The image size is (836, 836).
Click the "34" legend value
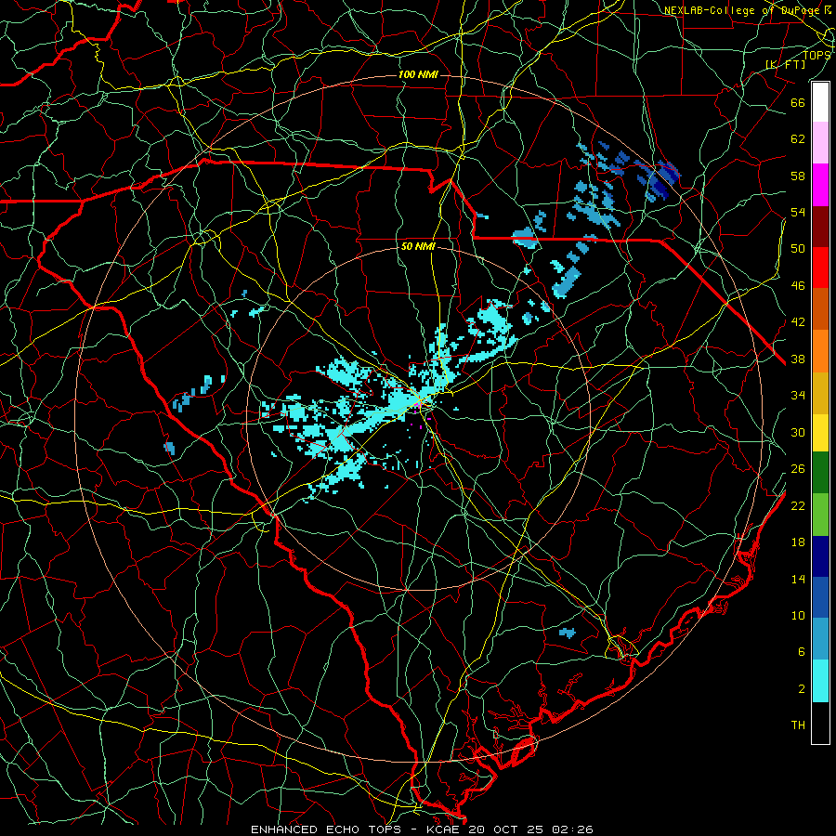coord(798,396)
